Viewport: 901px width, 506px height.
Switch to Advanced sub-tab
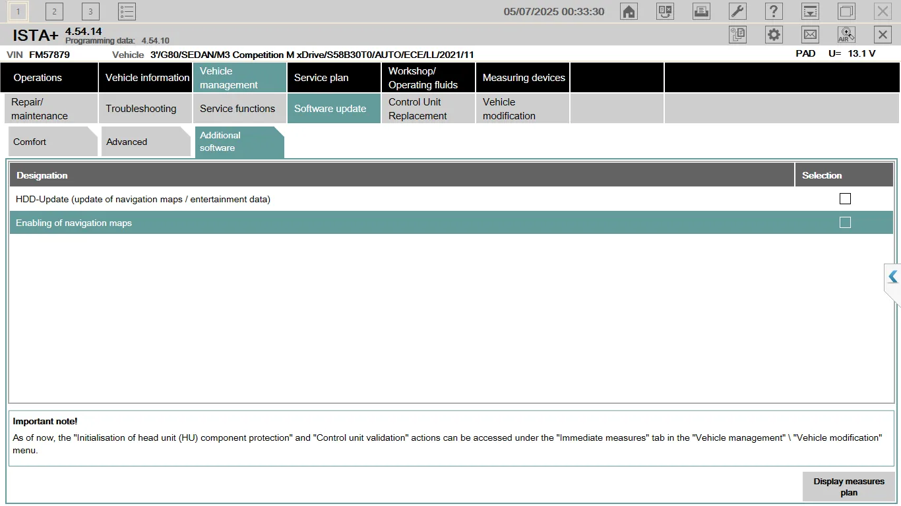point(146,142)
